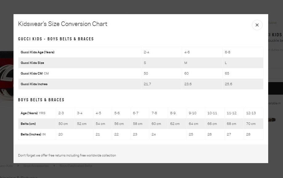Click the small belt thumbnail at right

point(272,120)
